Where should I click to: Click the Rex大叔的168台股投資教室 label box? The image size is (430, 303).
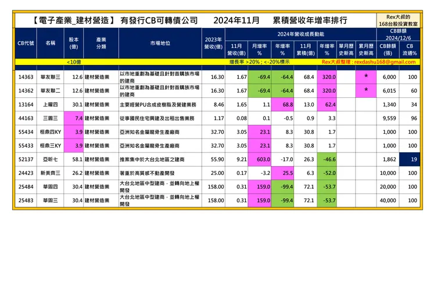398,20
